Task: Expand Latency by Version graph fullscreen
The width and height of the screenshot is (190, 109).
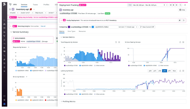Action: (x=183, y=71)
